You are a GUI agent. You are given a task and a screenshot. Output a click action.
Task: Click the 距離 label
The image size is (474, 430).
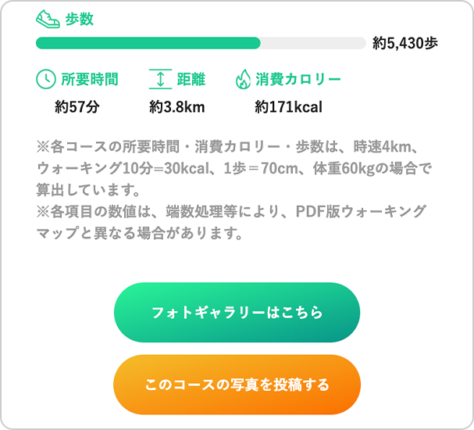(x=191, y=79)
